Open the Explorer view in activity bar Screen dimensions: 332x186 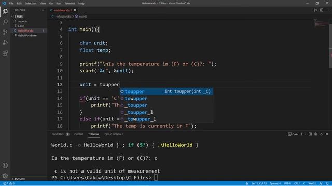(5, 11)
